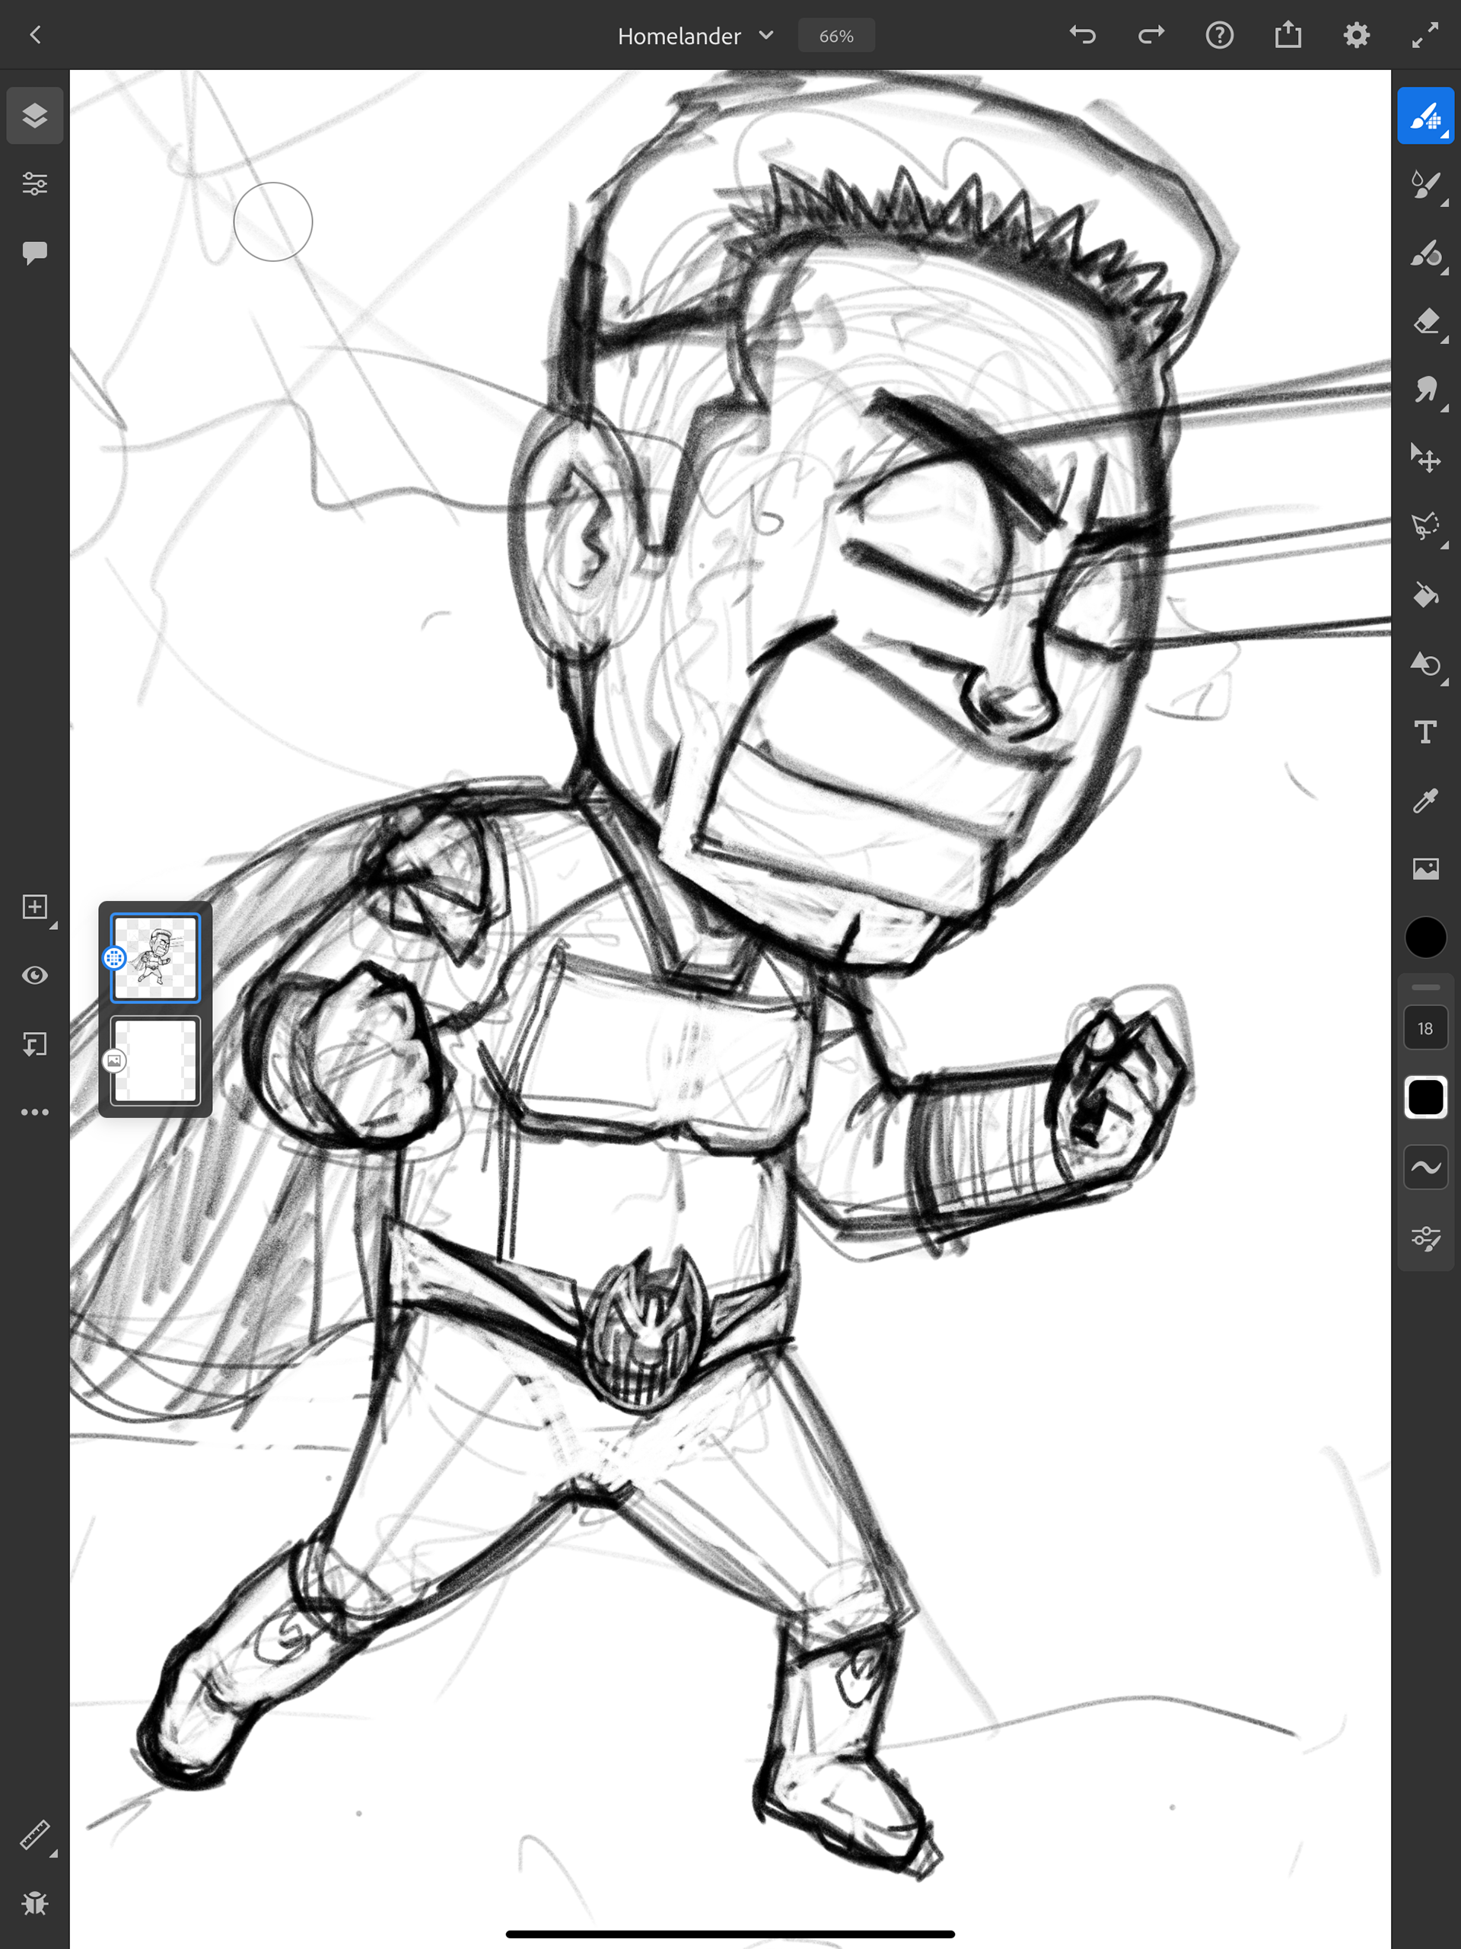Toggle fullscreen mode with the arrows icon

[x=1425, y=35]
